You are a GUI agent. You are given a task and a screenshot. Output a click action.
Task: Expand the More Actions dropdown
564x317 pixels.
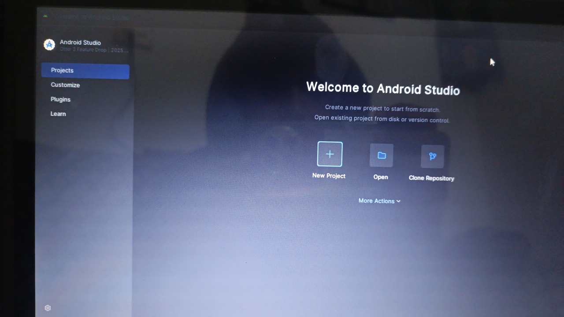(x=379, y=201)
